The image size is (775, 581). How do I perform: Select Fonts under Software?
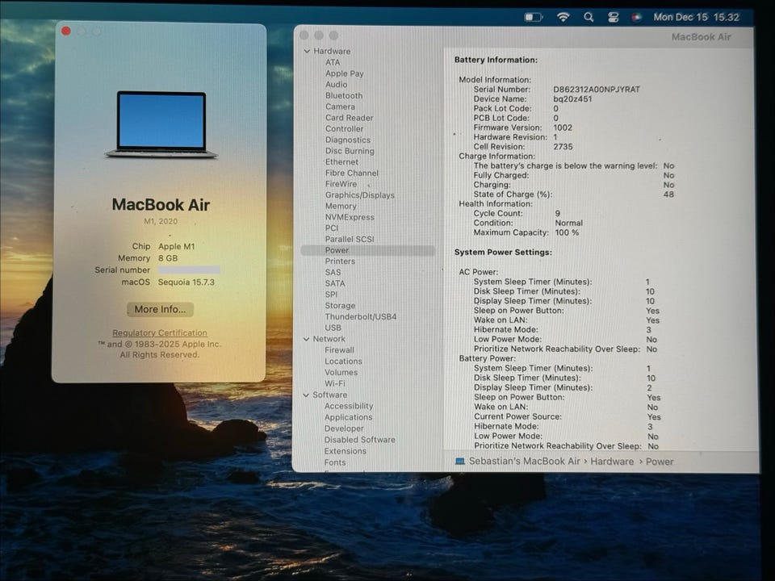335,462
